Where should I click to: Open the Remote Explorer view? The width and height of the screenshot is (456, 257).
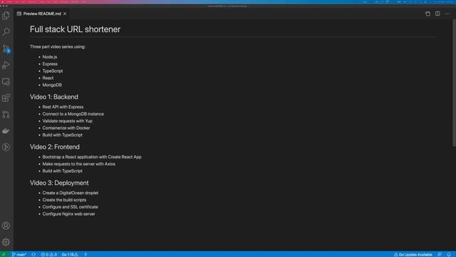(x=6, y=81)
